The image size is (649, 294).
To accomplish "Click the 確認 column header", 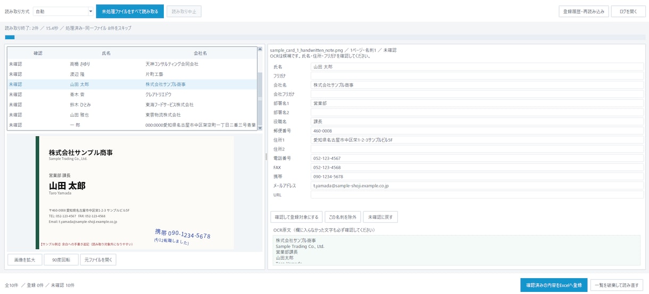I will click(38, 54).
